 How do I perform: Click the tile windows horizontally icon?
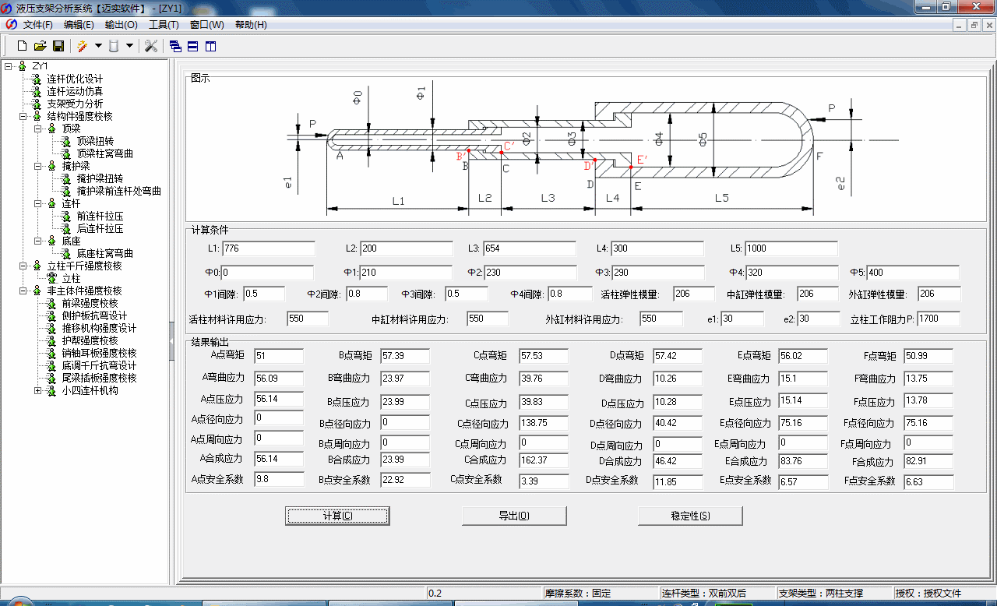(192, 46)
